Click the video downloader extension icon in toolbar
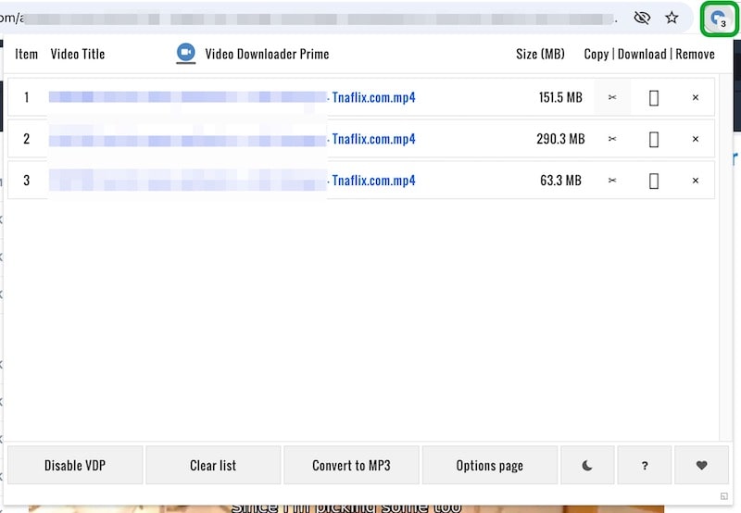This screenshot has width=741, height=513. (719, 18)
